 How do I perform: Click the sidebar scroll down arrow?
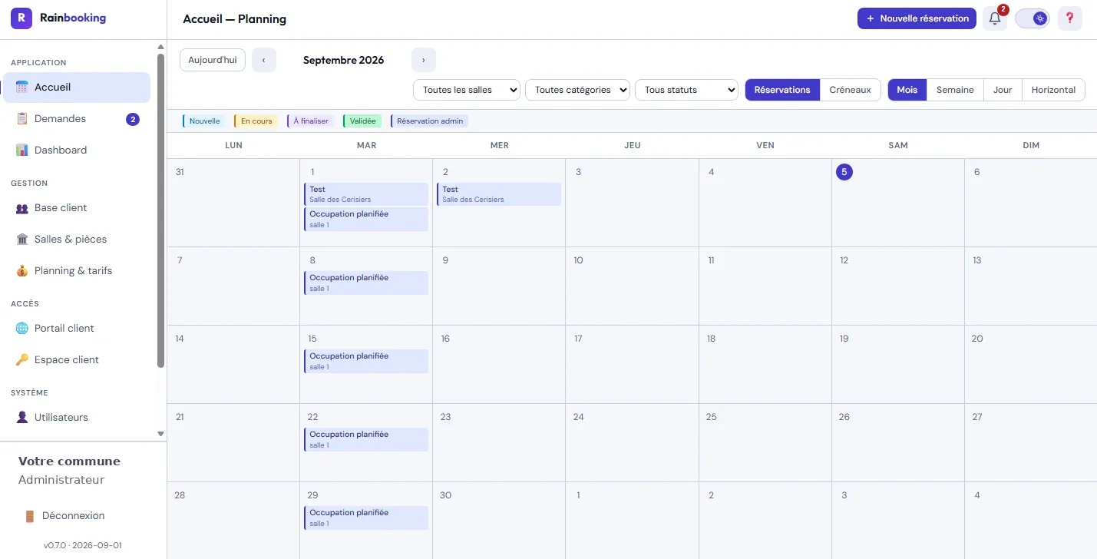click(x=161, y=434)
